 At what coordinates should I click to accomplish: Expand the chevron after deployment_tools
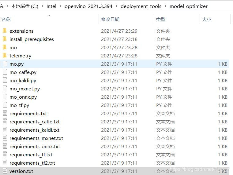[165, 6]
